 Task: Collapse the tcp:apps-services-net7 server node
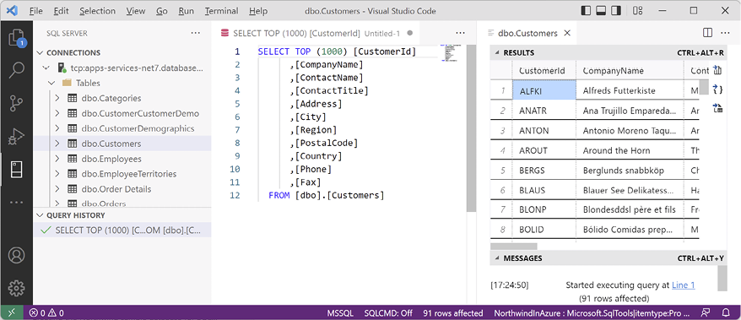pyautogui.click(x=46, y=68)
